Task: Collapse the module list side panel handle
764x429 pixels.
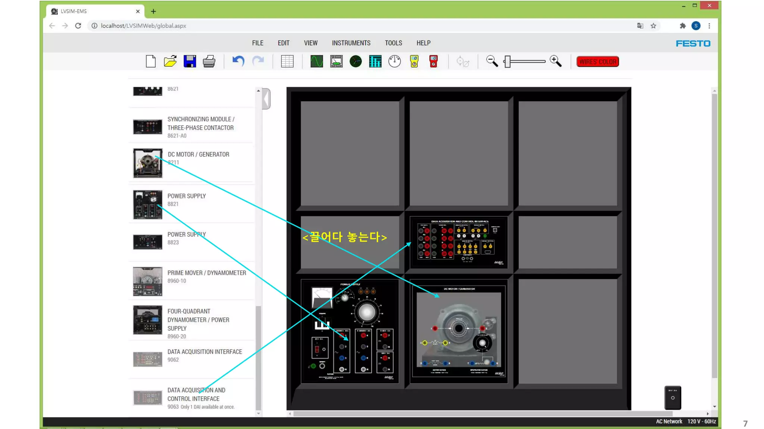Action: click(x=266, y=99)
